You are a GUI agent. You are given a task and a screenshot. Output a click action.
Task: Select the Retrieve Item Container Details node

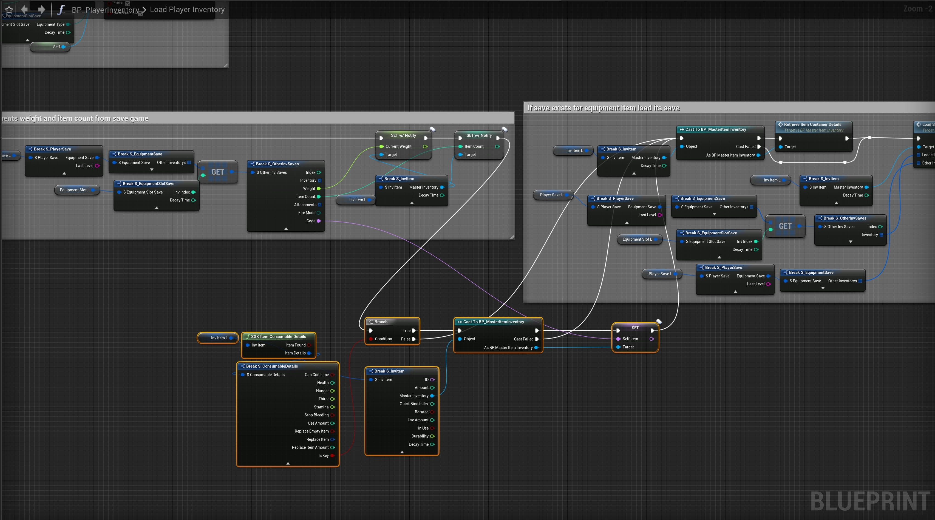[x=813, y=124]
